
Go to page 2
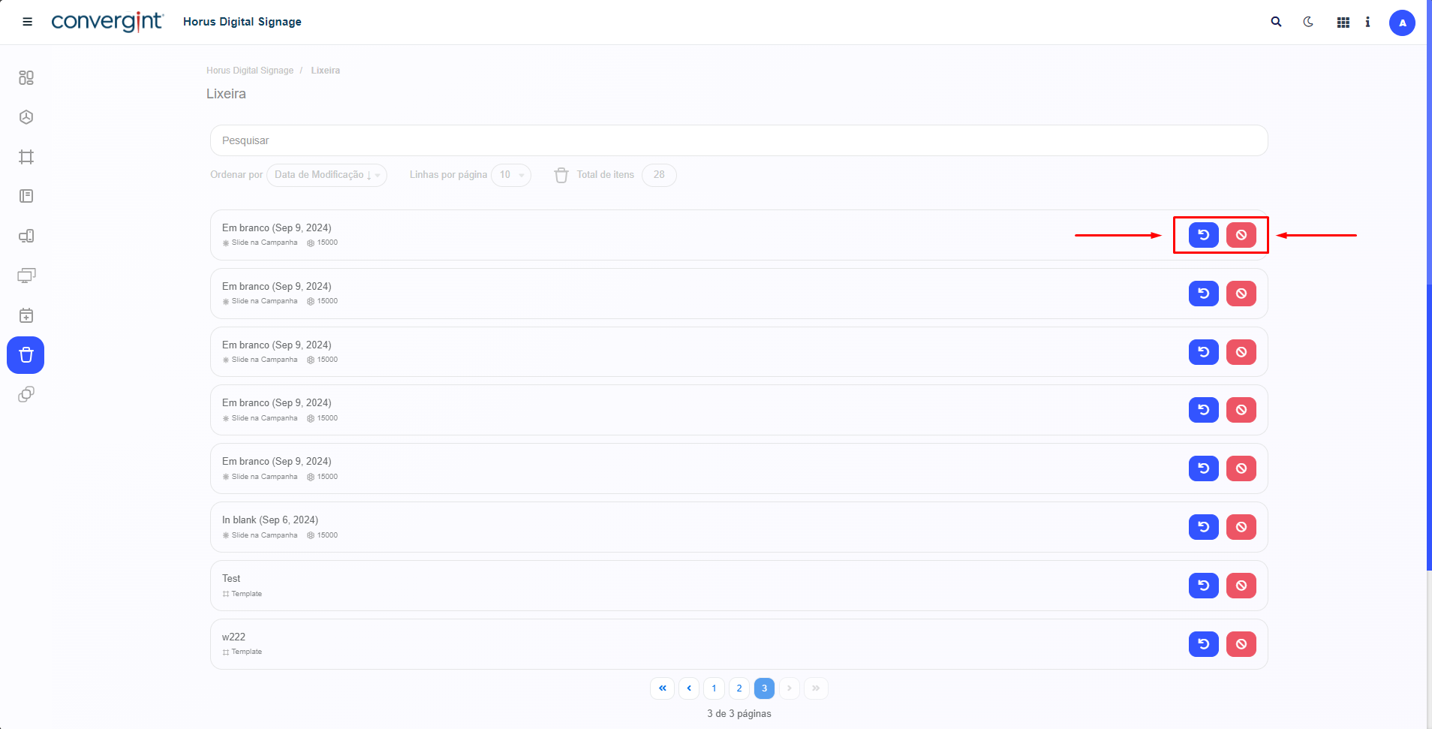point(739,688)
